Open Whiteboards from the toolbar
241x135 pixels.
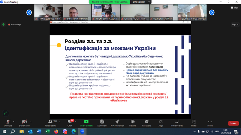click(177, 123)
